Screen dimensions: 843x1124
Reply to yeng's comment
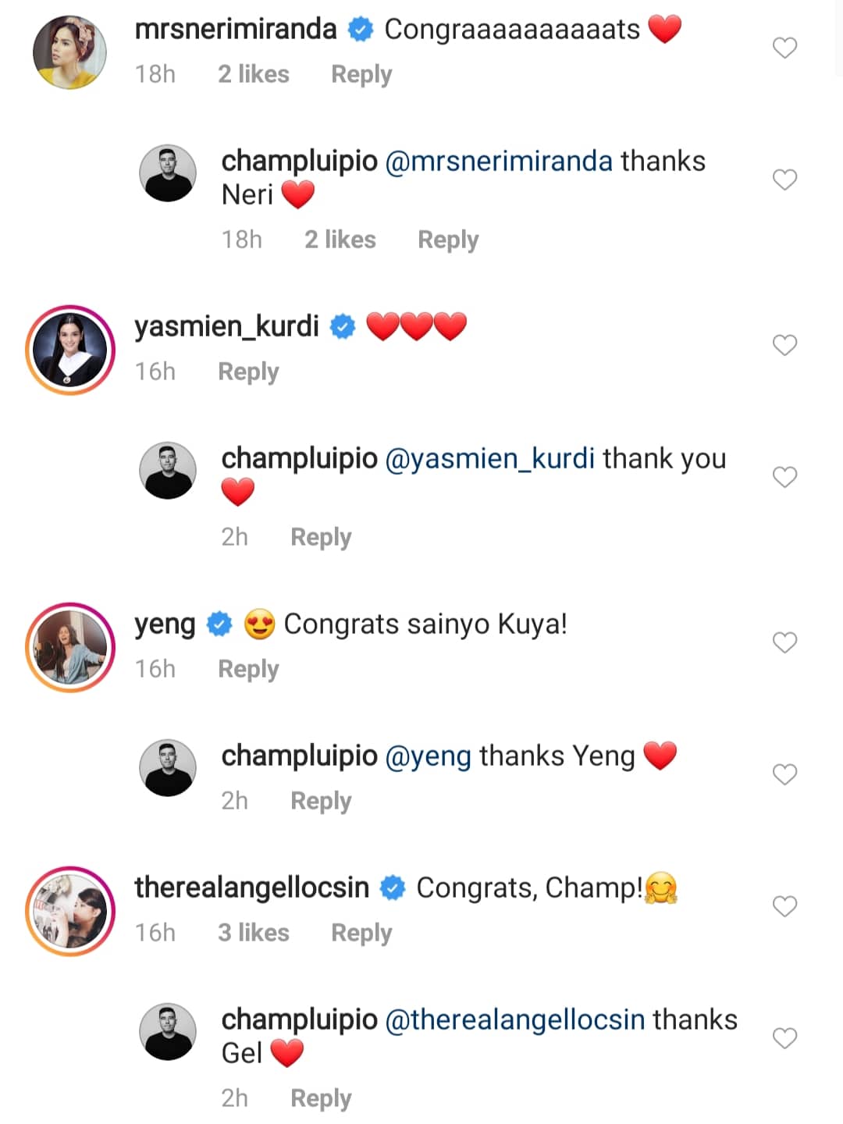[x=248, y=670]
